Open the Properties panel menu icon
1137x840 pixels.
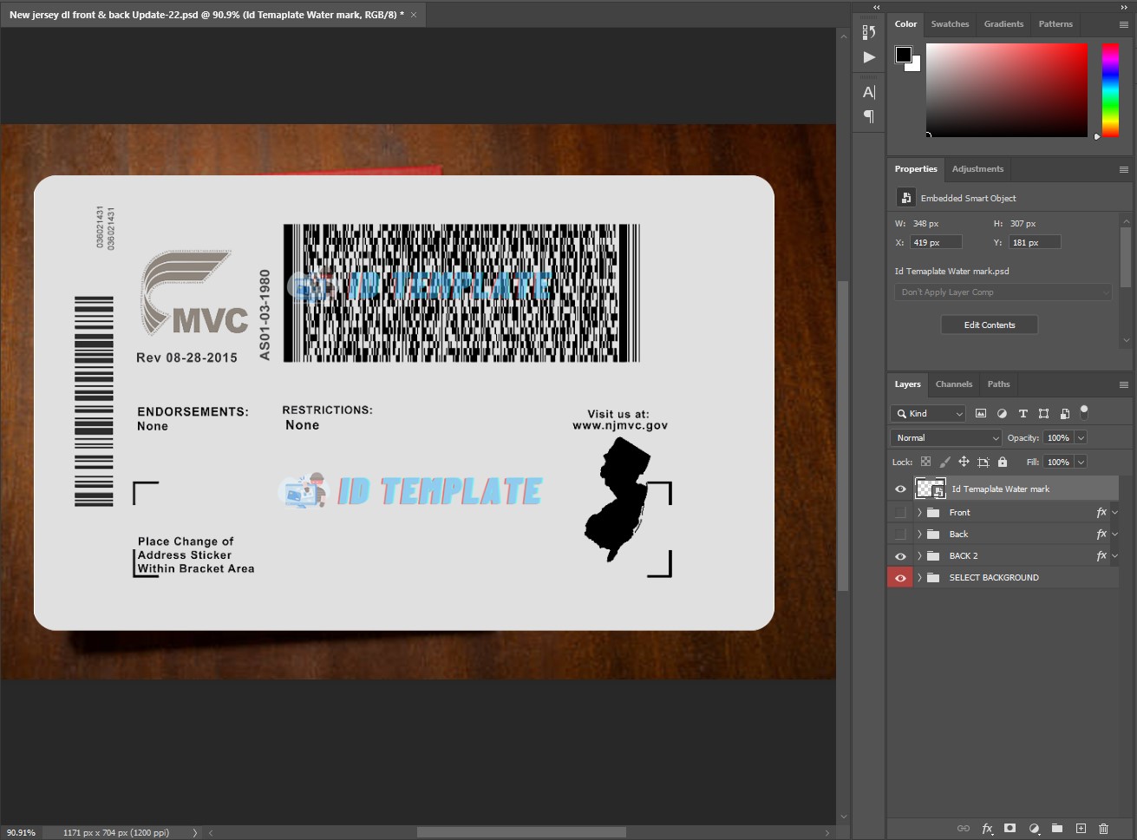[1124, 170]
